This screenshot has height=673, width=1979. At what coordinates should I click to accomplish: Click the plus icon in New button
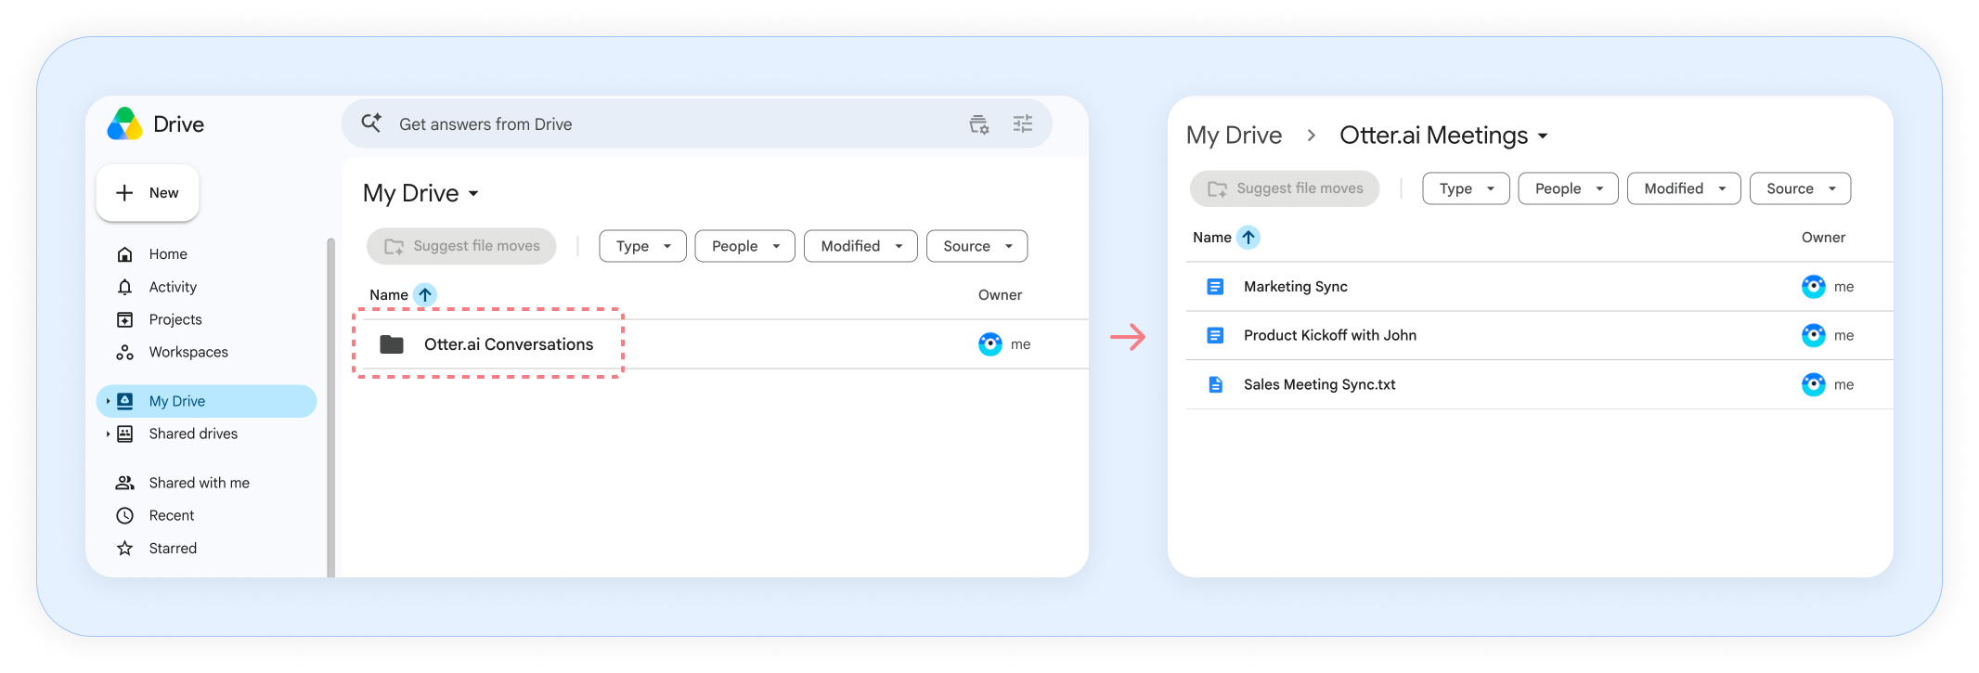tap(124, 192)
